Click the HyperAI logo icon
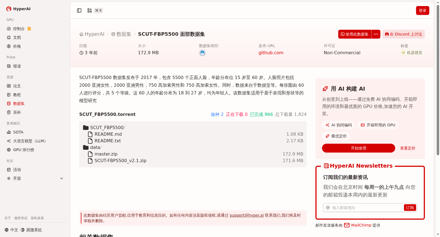The height and width of the screenshot is (237, 440). pyautogui.click(x=9, y=9)
